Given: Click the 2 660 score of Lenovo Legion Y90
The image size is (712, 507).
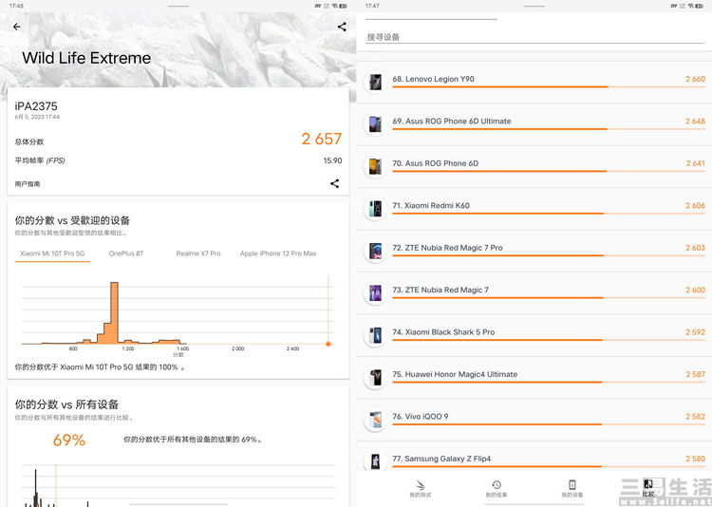Looking at the screenshot, I should point(695,79).
